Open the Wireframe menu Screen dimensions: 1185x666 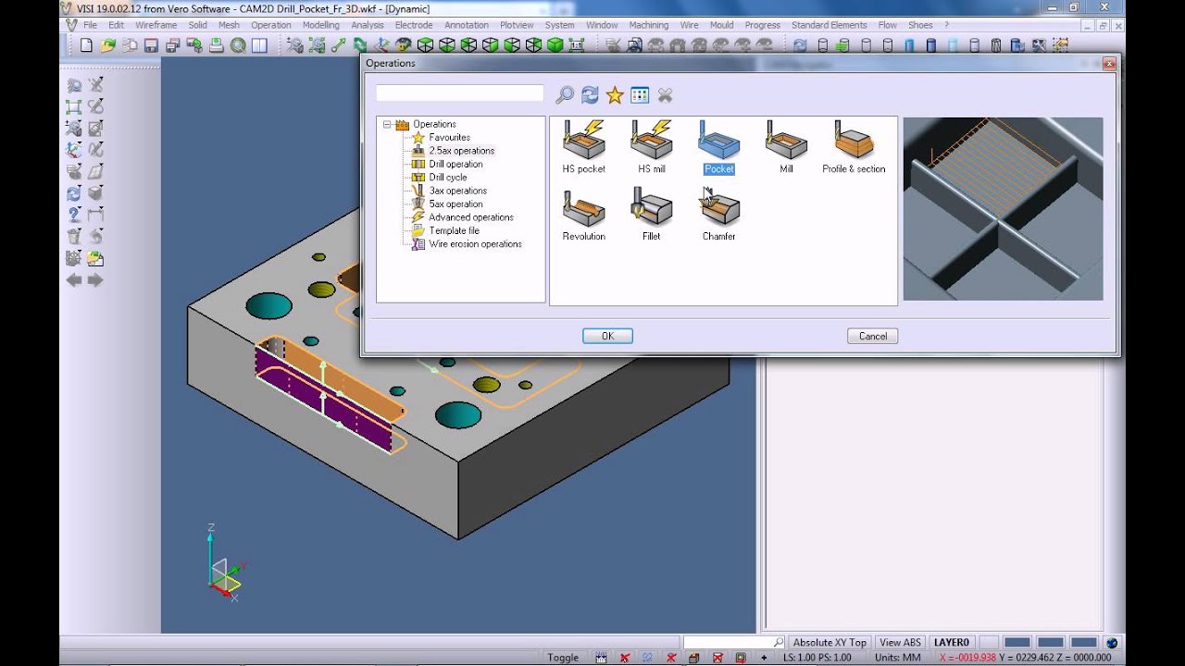pos(156,25)
